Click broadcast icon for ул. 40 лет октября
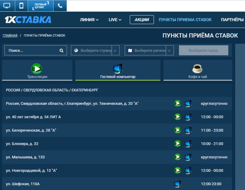Screen dimensions: 245x190 (x=177, y=117)
